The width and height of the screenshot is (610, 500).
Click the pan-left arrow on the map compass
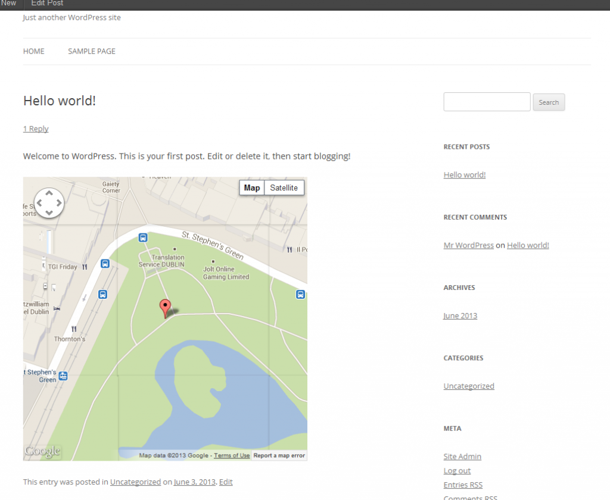(40, 202)
